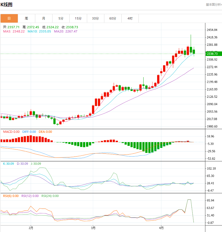Select the 15分 interval tab
Screen dimensions: 222x232
click(x=78, y=18)
